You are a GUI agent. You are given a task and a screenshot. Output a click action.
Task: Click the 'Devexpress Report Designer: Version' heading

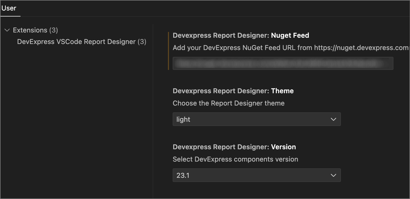(x=234, y=147)
